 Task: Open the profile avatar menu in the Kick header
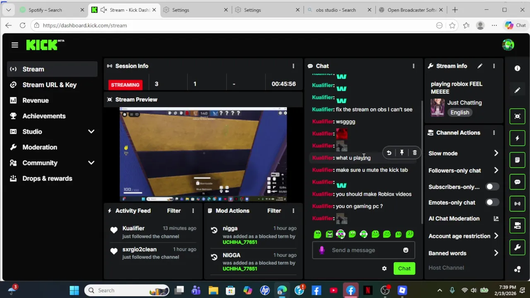point(508,45)
